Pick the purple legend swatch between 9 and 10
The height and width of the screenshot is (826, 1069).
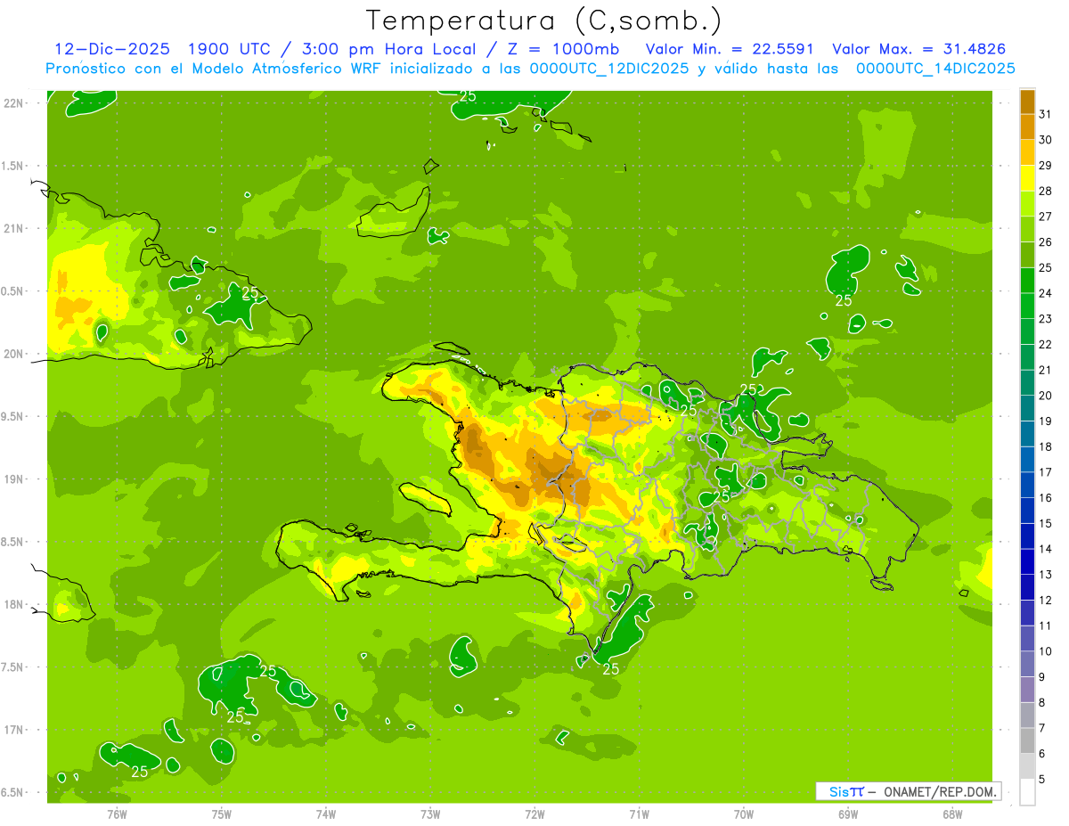tap(1027, 664)
